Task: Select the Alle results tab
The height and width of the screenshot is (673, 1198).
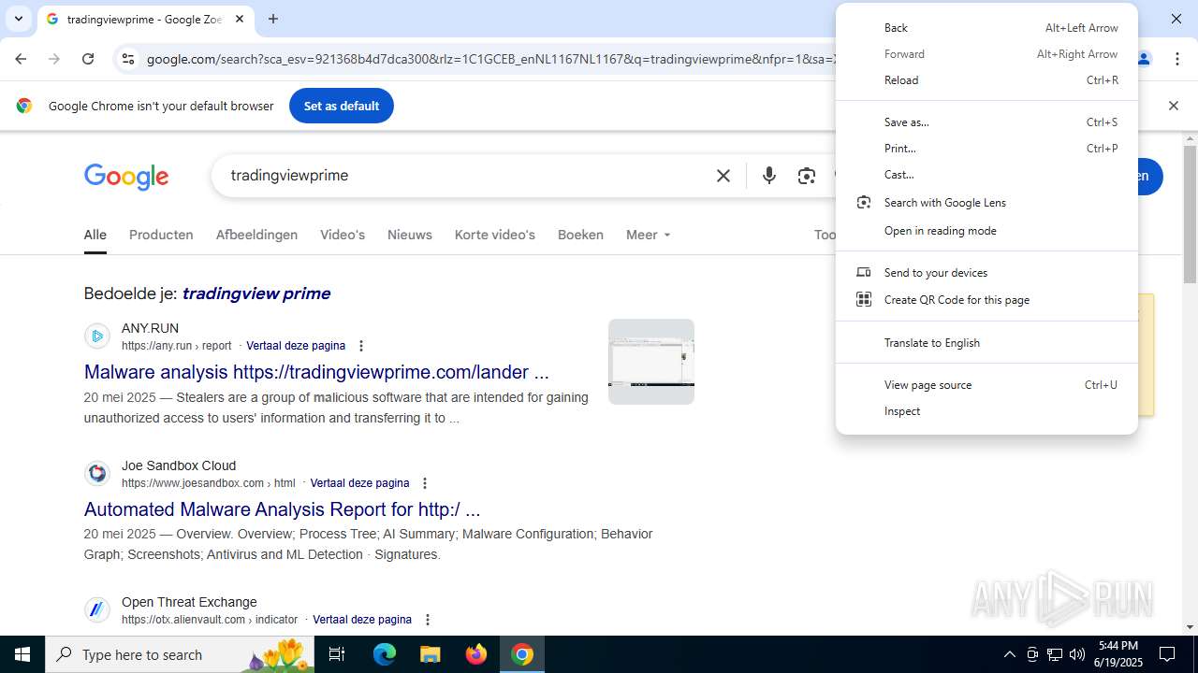Action: [95, 235]
